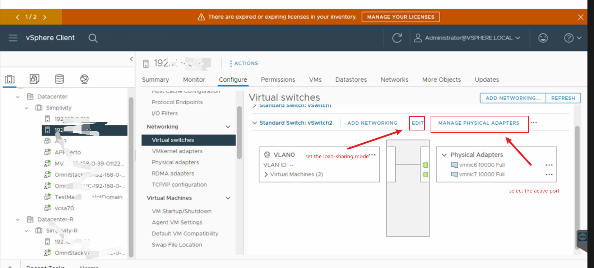
Task: Expand Virtual Machines (2) list
Action: pos(266,174)
